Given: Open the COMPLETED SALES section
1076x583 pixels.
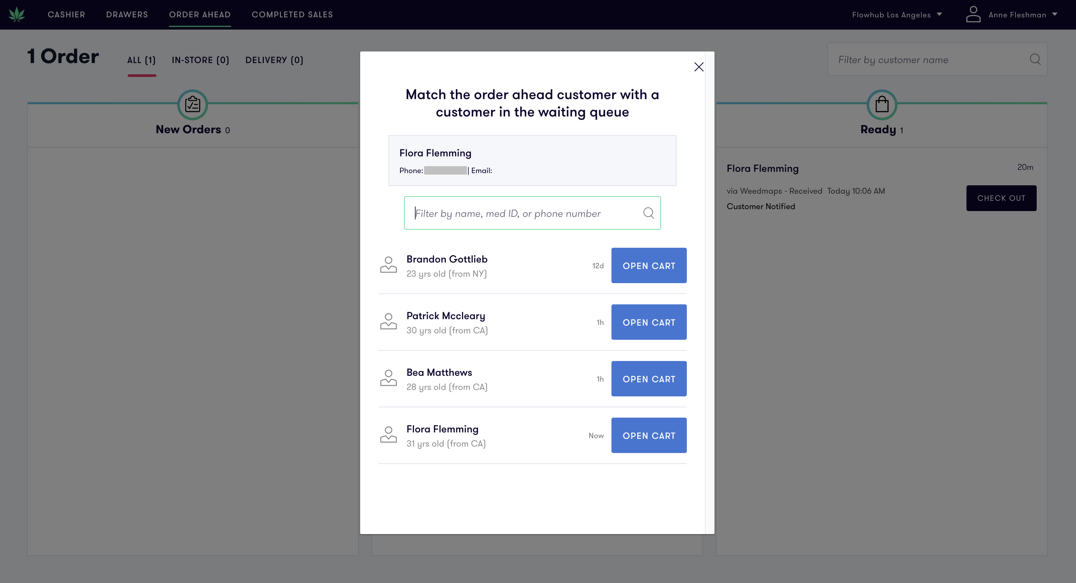Looking at the screenshot, I should (x=293, y=14).
